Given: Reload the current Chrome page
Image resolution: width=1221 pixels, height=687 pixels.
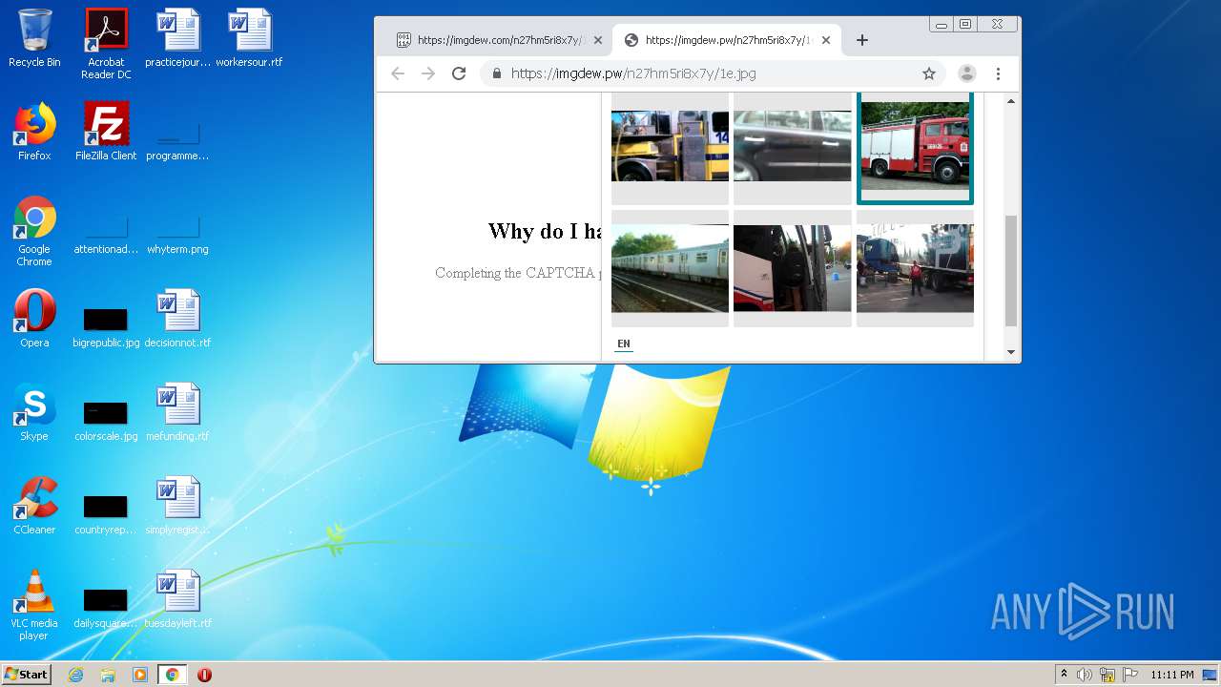Looking at the screenshot, I should coord(459,73).
